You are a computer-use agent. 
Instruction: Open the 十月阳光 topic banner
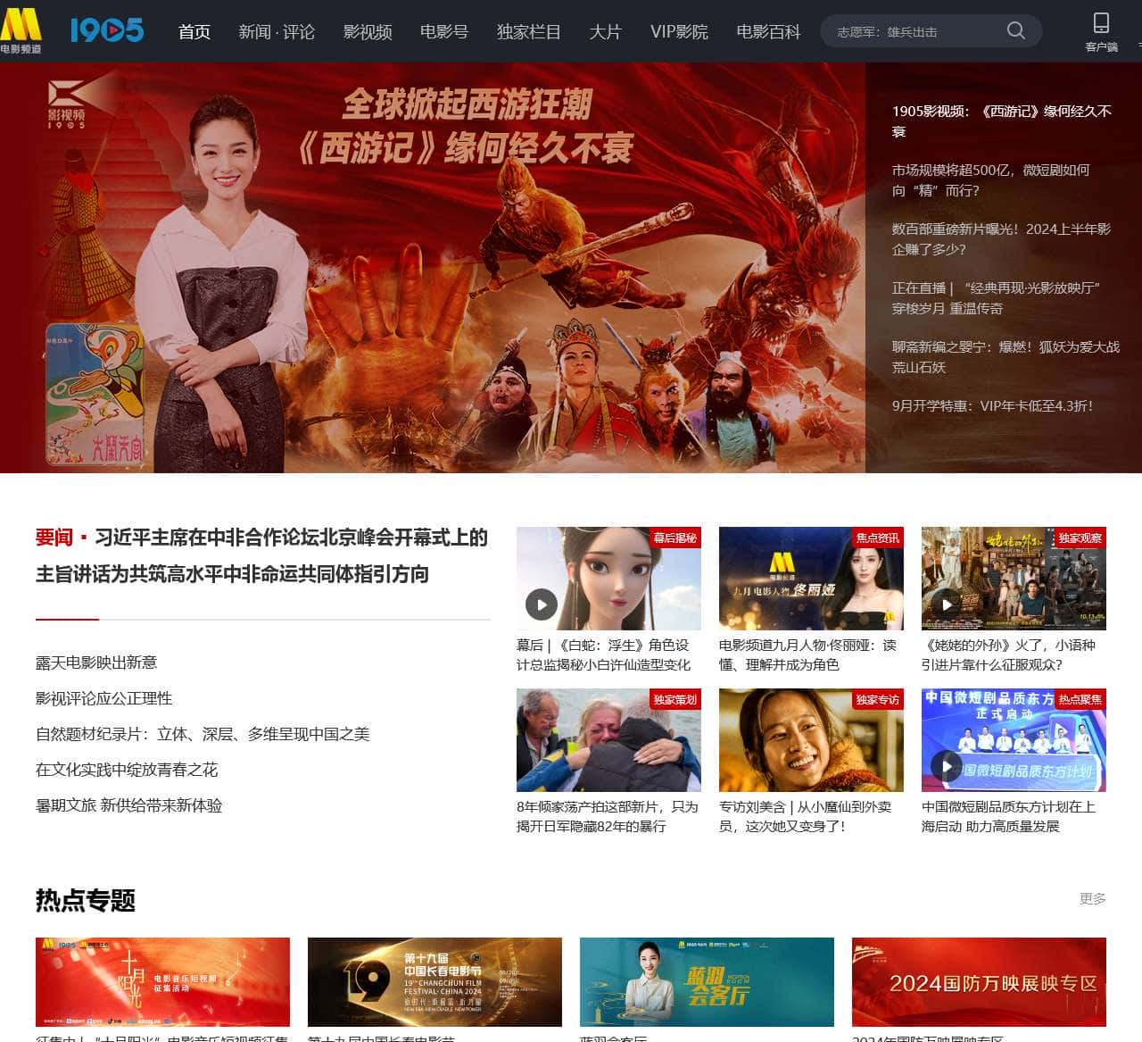click(162, 982)
